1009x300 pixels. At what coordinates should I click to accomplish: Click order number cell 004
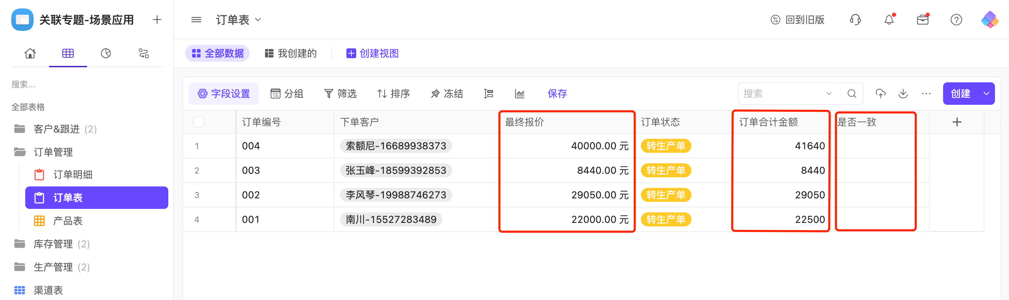[285, 146]
